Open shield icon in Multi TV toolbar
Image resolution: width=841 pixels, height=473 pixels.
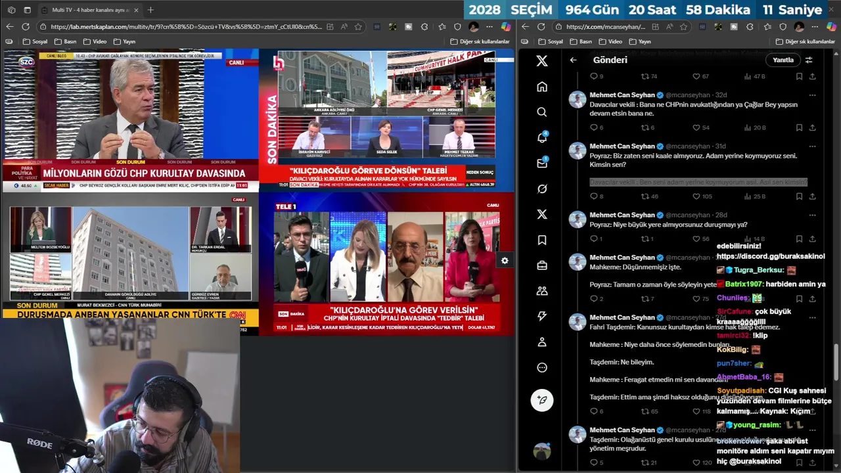(458, 27)
